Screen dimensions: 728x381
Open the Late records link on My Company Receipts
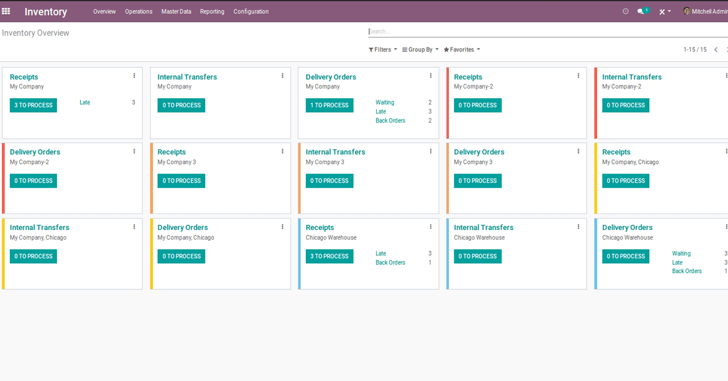(x=84, y=102)
